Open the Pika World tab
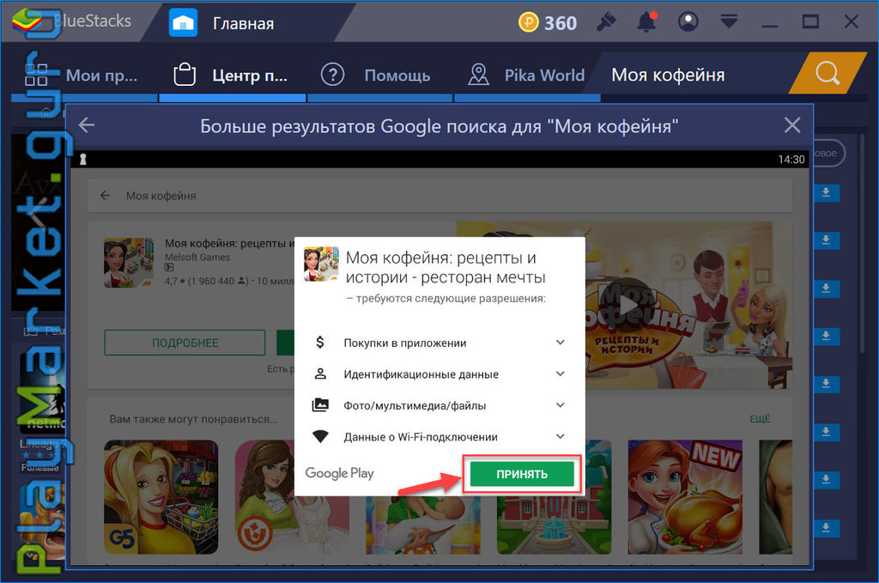 526,75
